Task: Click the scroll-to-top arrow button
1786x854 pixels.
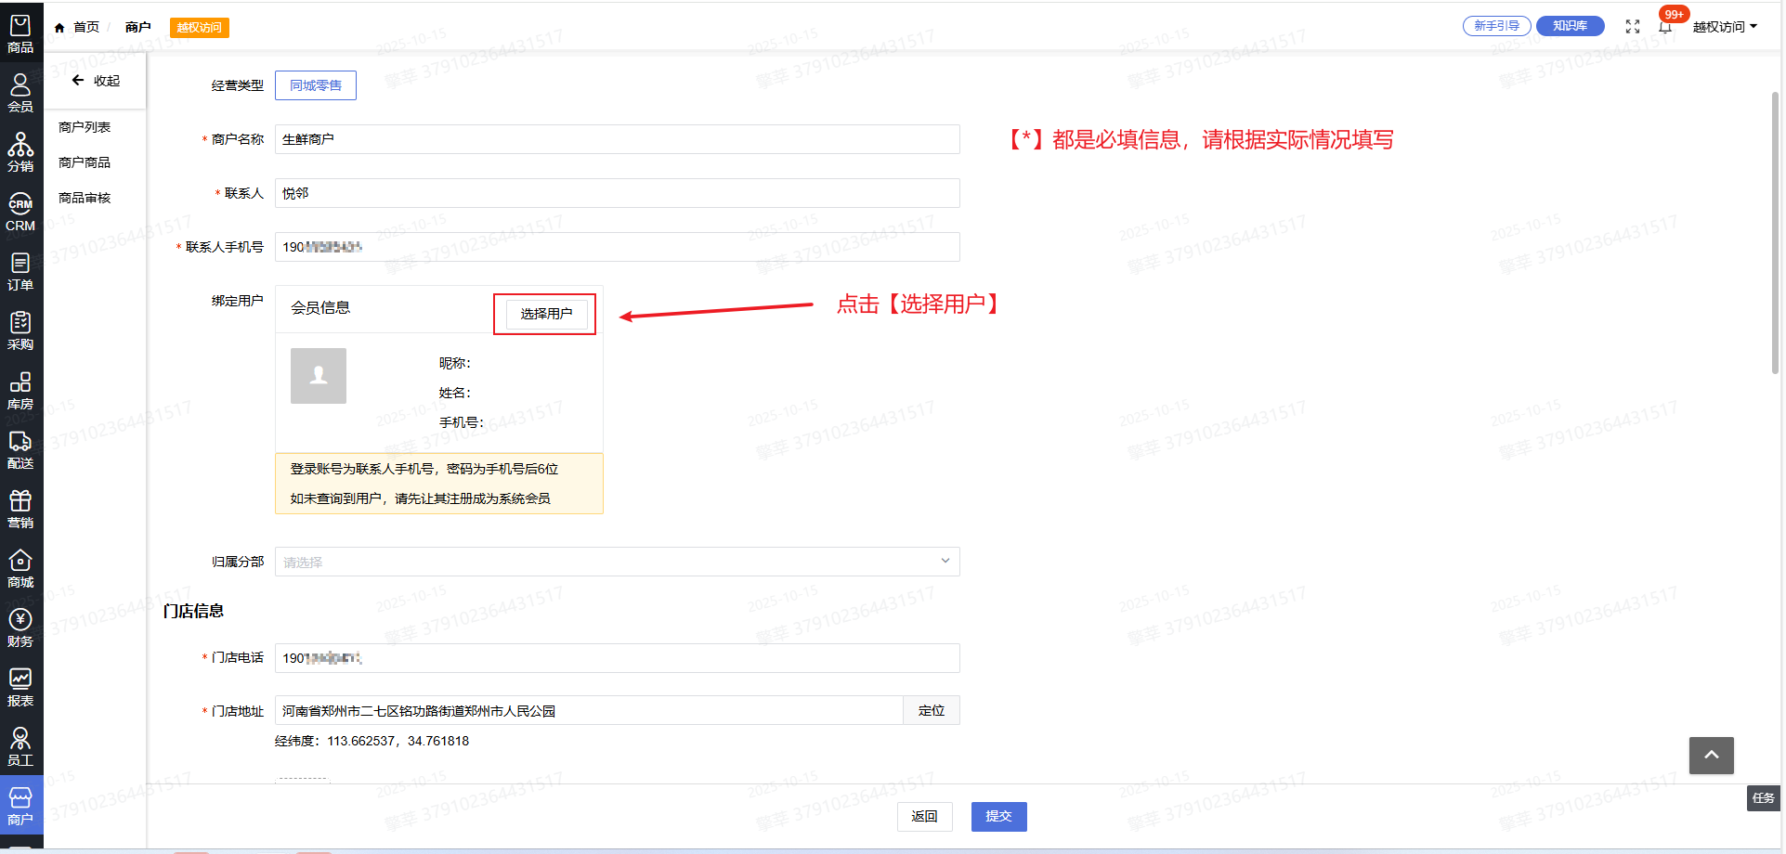Action: coord(1711,755)
